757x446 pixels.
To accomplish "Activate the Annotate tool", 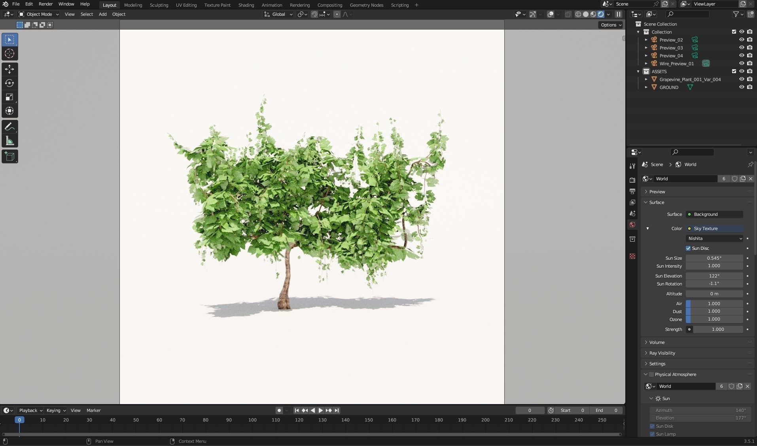I will [x=9, y=126].
